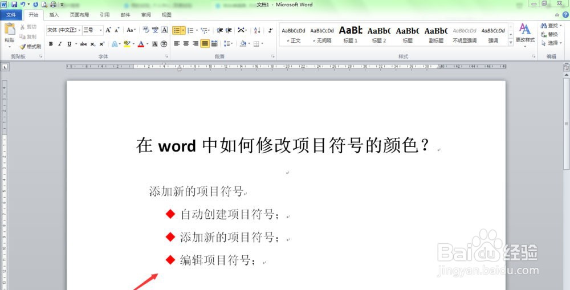
Task: Toggle Align Left paragraph alignment
Action: (177, 44)
